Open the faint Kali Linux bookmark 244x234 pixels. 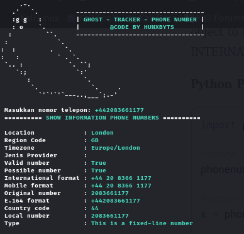39,18
